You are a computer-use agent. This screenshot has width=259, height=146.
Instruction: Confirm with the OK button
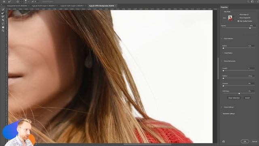[x=245, y=142]
